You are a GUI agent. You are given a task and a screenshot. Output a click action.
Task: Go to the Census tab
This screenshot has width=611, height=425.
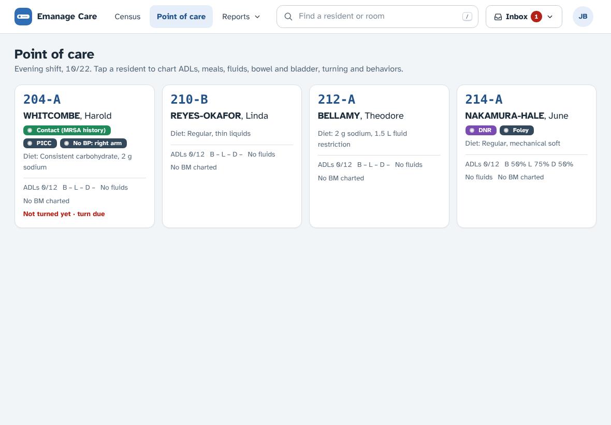(127, 17)
